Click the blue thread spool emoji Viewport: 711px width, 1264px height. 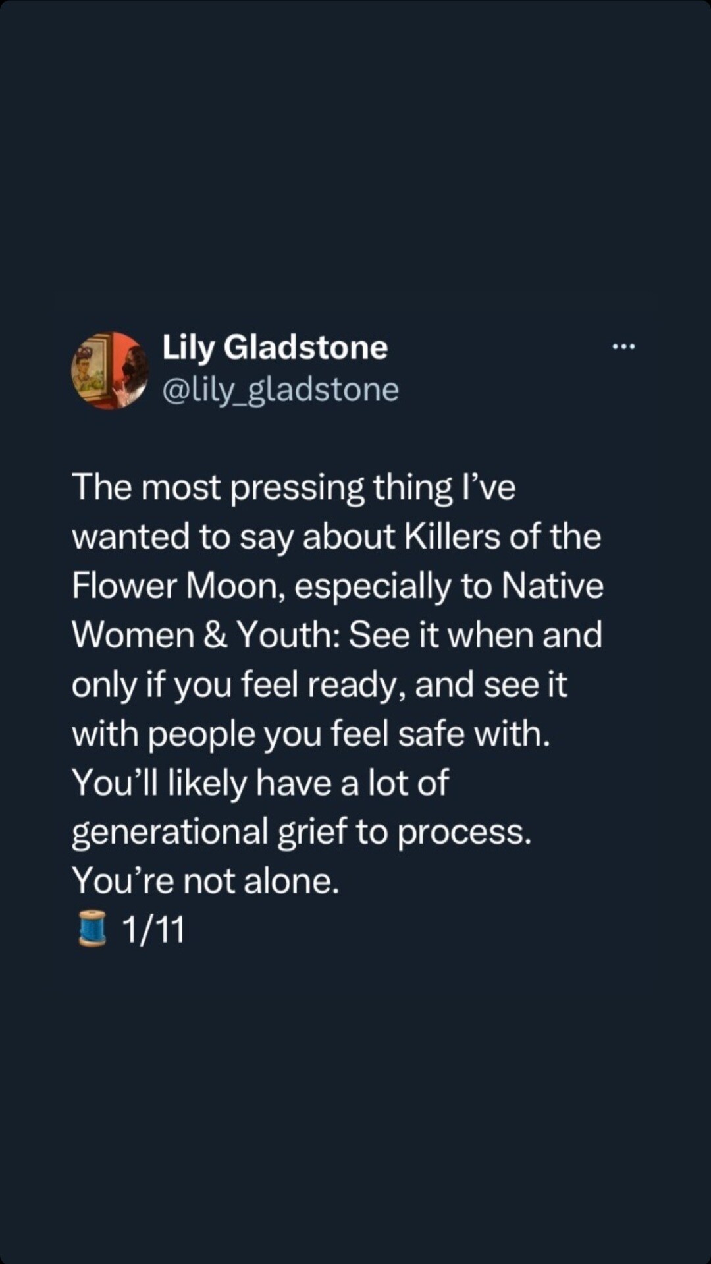click(x=92, y=929)
